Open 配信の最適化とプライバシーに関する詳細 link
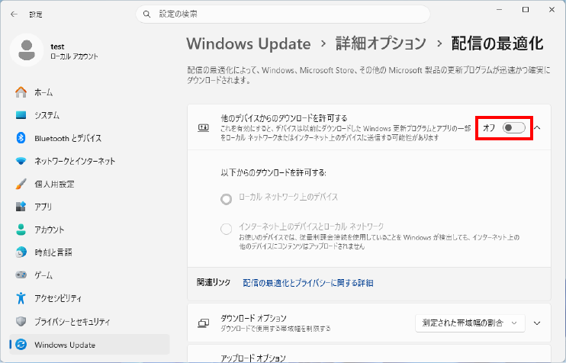This screenshot has height=363, width=566. click(x=308, y=283)
